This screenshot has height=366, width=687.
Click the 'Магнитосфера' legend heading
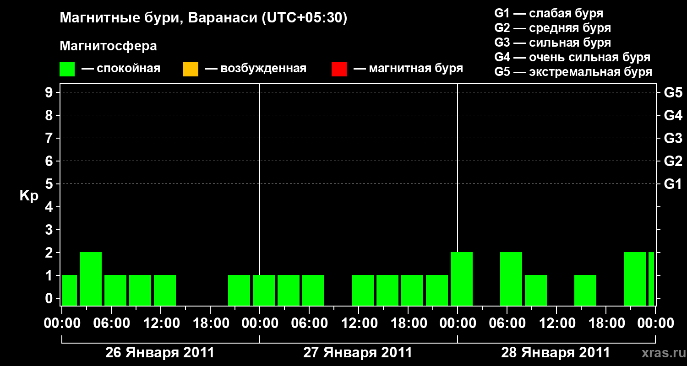click(x=108, y=46)
